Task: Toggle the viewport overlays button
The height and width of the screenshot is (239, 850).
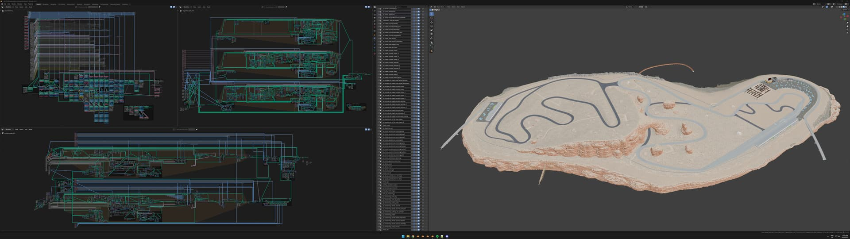Action: (832, 7)
